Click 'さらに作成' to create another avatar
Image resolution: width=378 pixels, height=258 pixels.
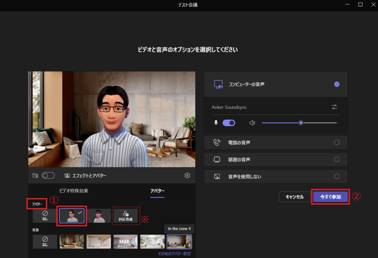click(126, 216)
